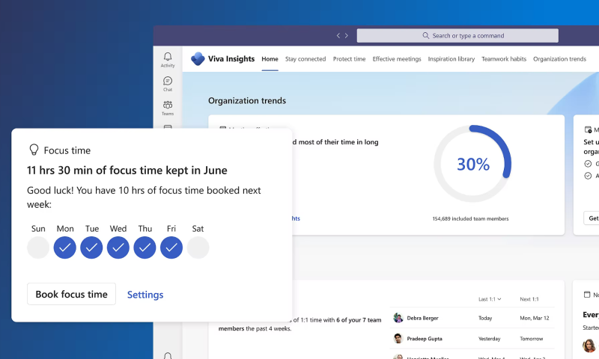Open the Inspiration library tab
The width and height of the screenshot is (599, 359).
(x=451, y=59)
